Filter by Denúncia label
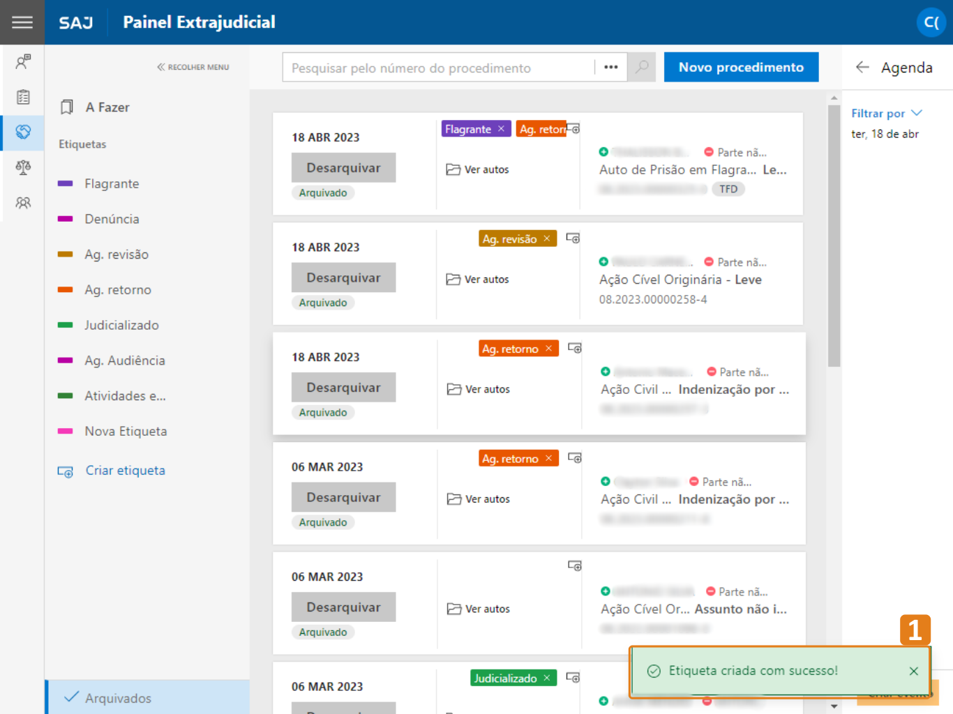The height and width of the screenshot is (714, 953). (x=112, y=219)
